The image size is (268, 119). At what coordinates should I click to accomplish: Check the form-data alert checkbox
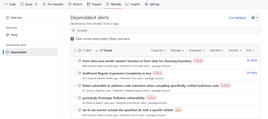(75, 61)
